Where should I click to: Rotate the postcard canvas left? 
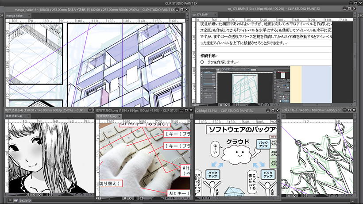click(332, 196)
